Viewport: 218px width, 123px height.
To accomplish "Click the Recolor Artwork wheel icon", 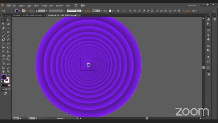I will (x=118, y=11).
